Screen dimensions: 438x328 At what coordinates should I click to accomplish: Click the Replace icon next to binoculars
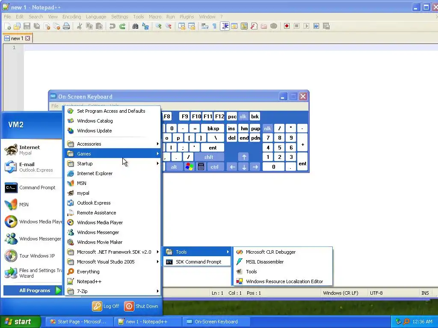tap(145, 26)
